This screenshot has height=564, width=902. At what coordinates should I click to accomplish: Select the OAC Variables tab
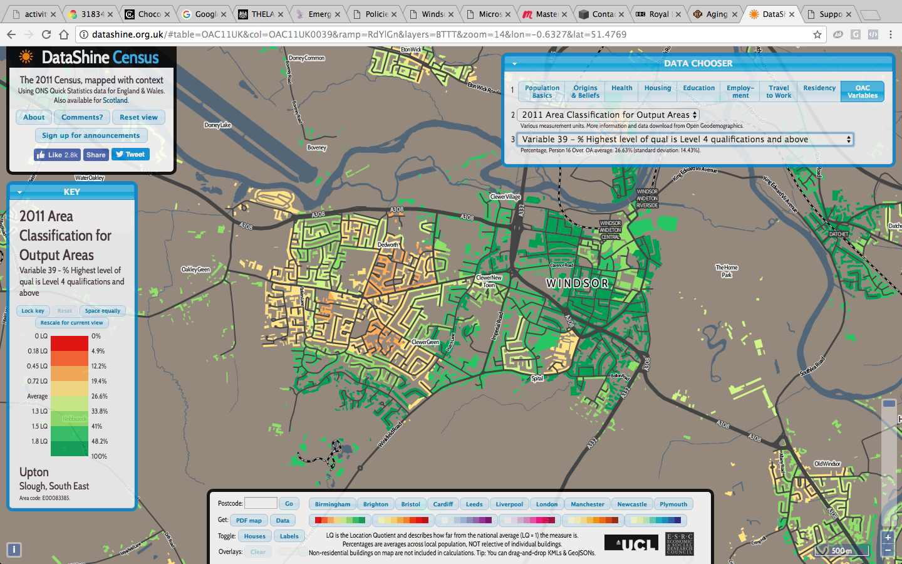863,91
